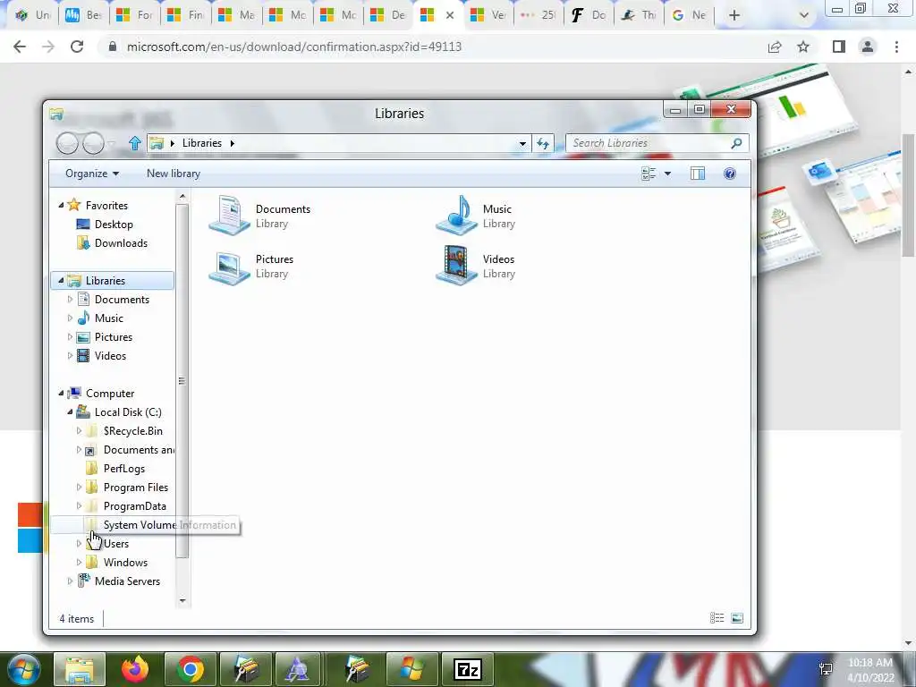916x687 pixels.
Task: Share this page icon in Chrome
Action: pos(775,47)
